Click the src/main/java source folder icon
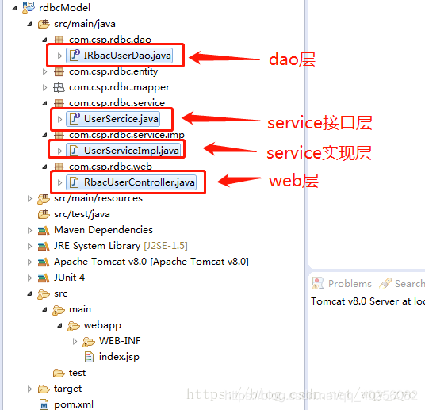 [x=44, y=24]
